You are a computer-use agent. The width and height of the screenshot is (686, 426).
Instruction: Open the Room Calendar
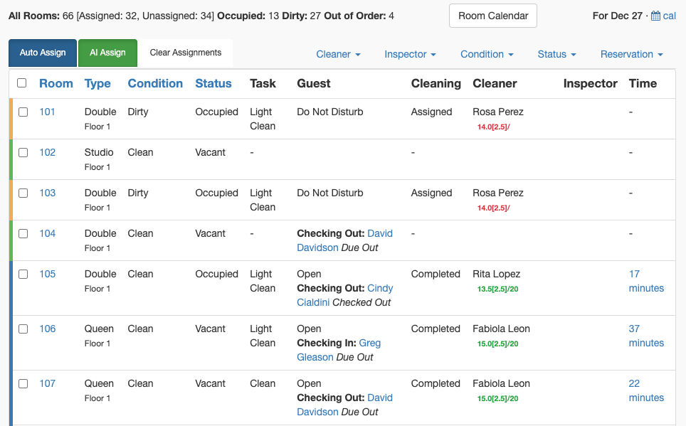(493, 16)
